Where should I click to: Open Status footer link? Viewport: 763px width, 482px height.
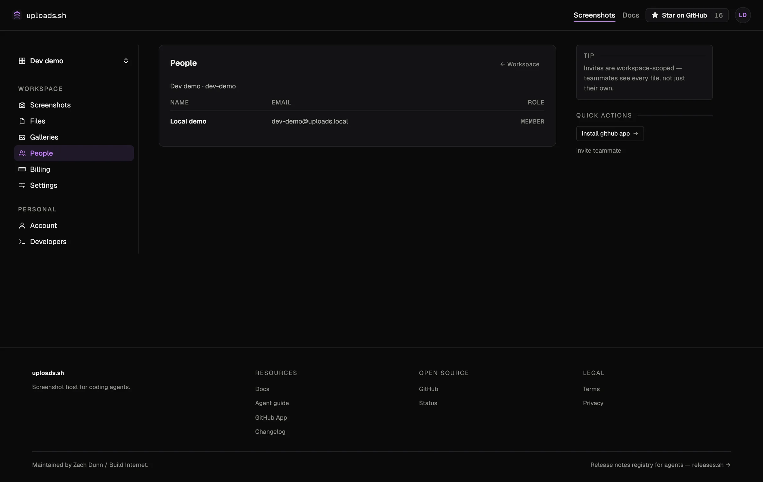point(428,403)
